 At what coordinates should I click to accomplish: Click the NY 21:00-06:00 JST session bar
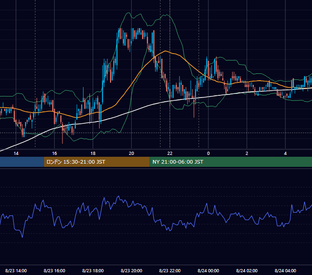[x=231, y=162]
